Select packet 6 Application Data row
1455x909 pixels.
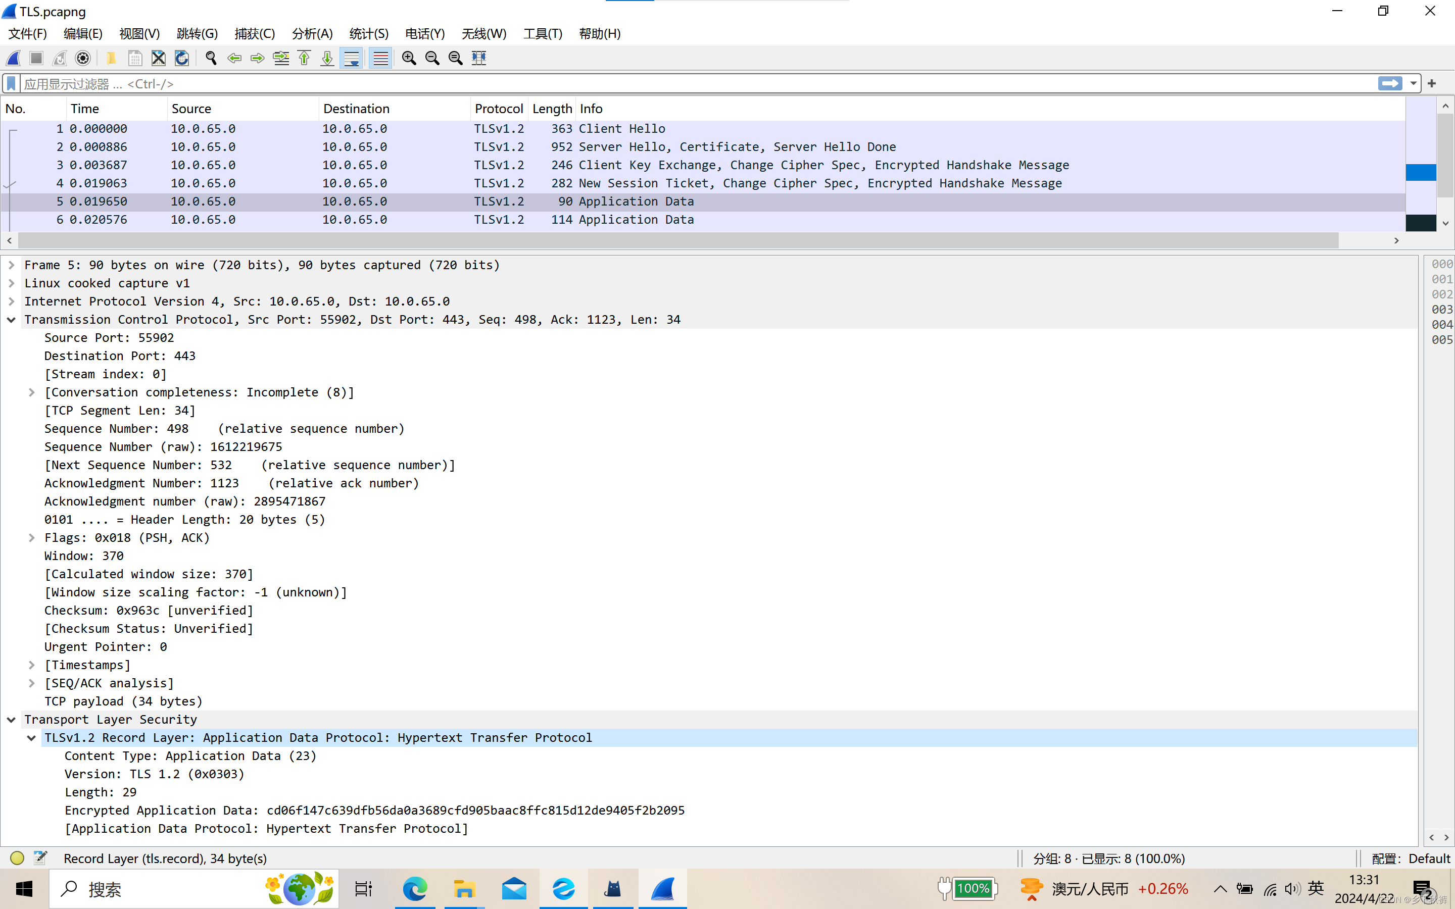(x=703, y=220)
